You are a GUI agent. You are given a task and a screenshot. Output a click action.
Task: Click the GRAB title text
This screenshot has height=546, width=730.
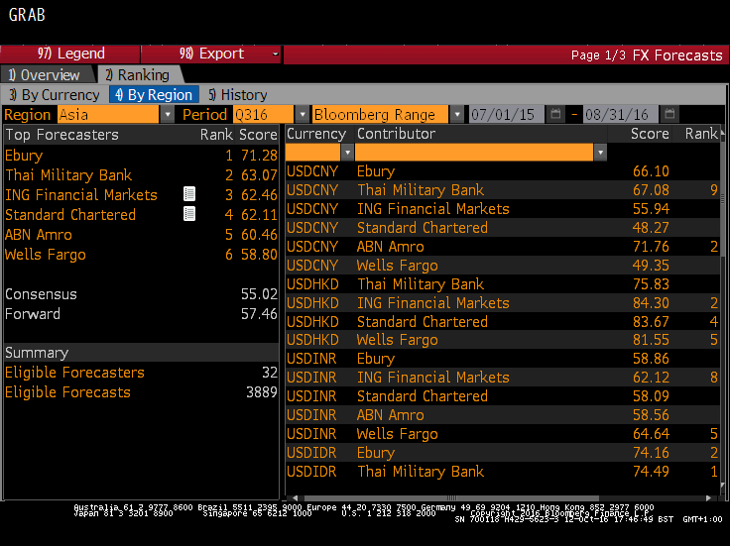27,15
